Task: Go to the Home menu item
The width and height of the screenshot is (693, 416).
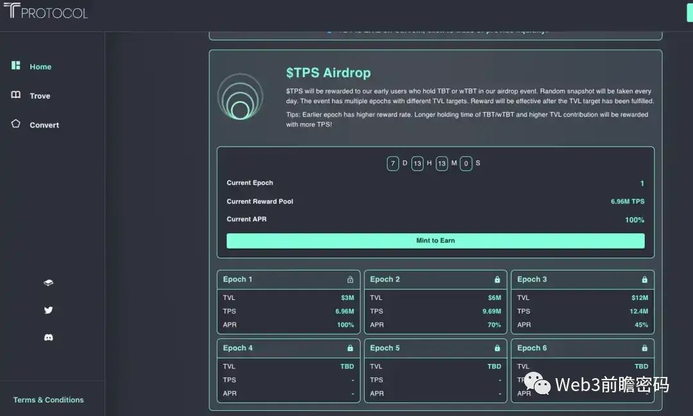Action: pos(40,67)
